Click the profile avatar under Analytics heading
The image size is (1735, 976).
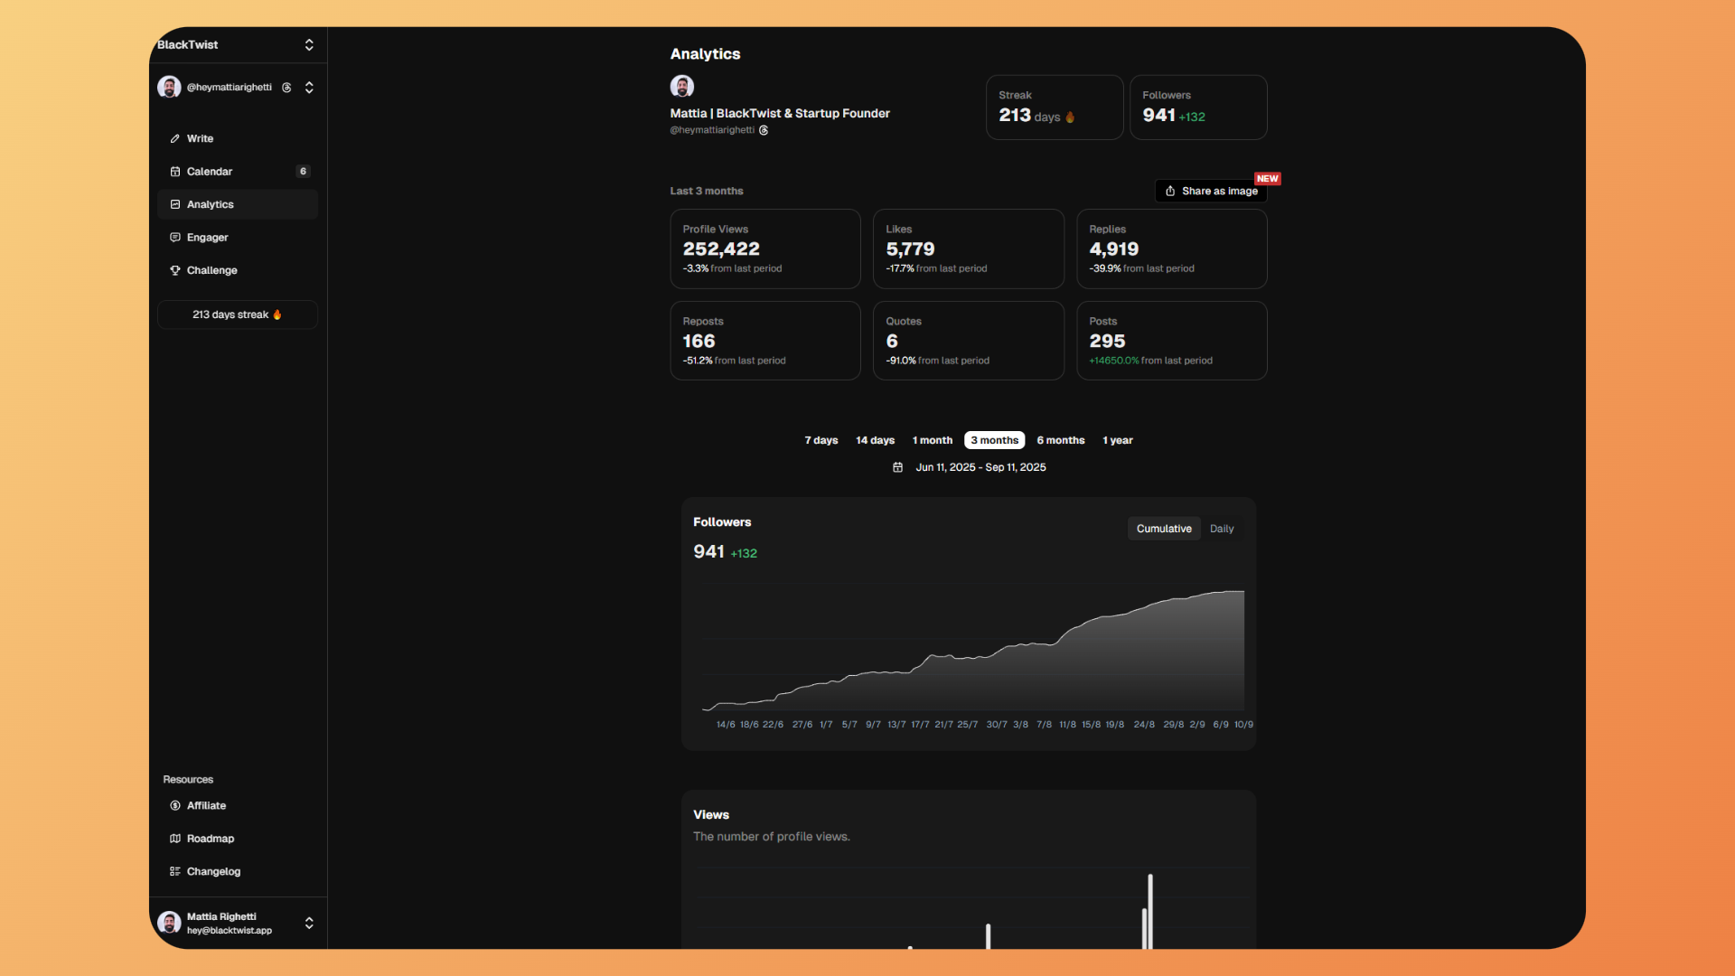tap(682, 87)
